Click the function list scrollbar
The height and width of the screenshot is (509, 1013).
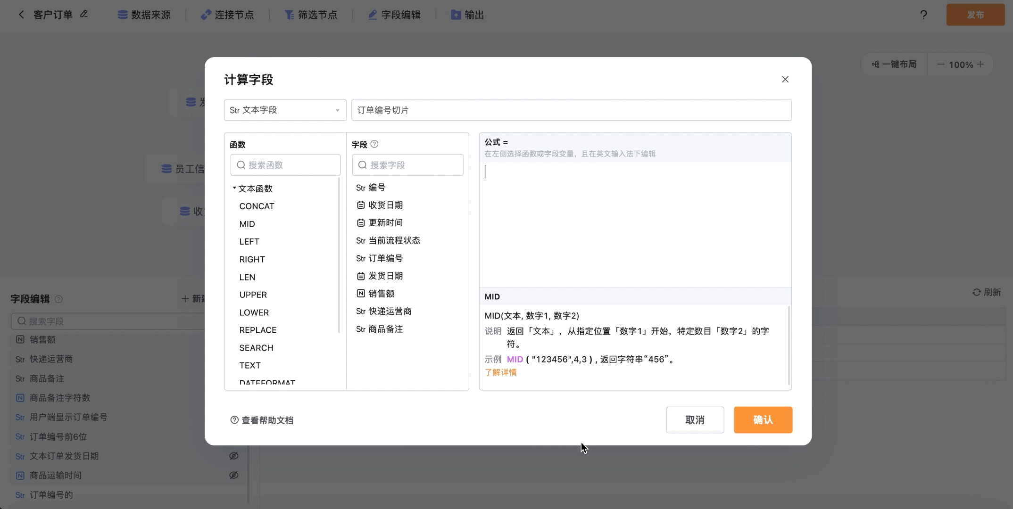(339, 256)
